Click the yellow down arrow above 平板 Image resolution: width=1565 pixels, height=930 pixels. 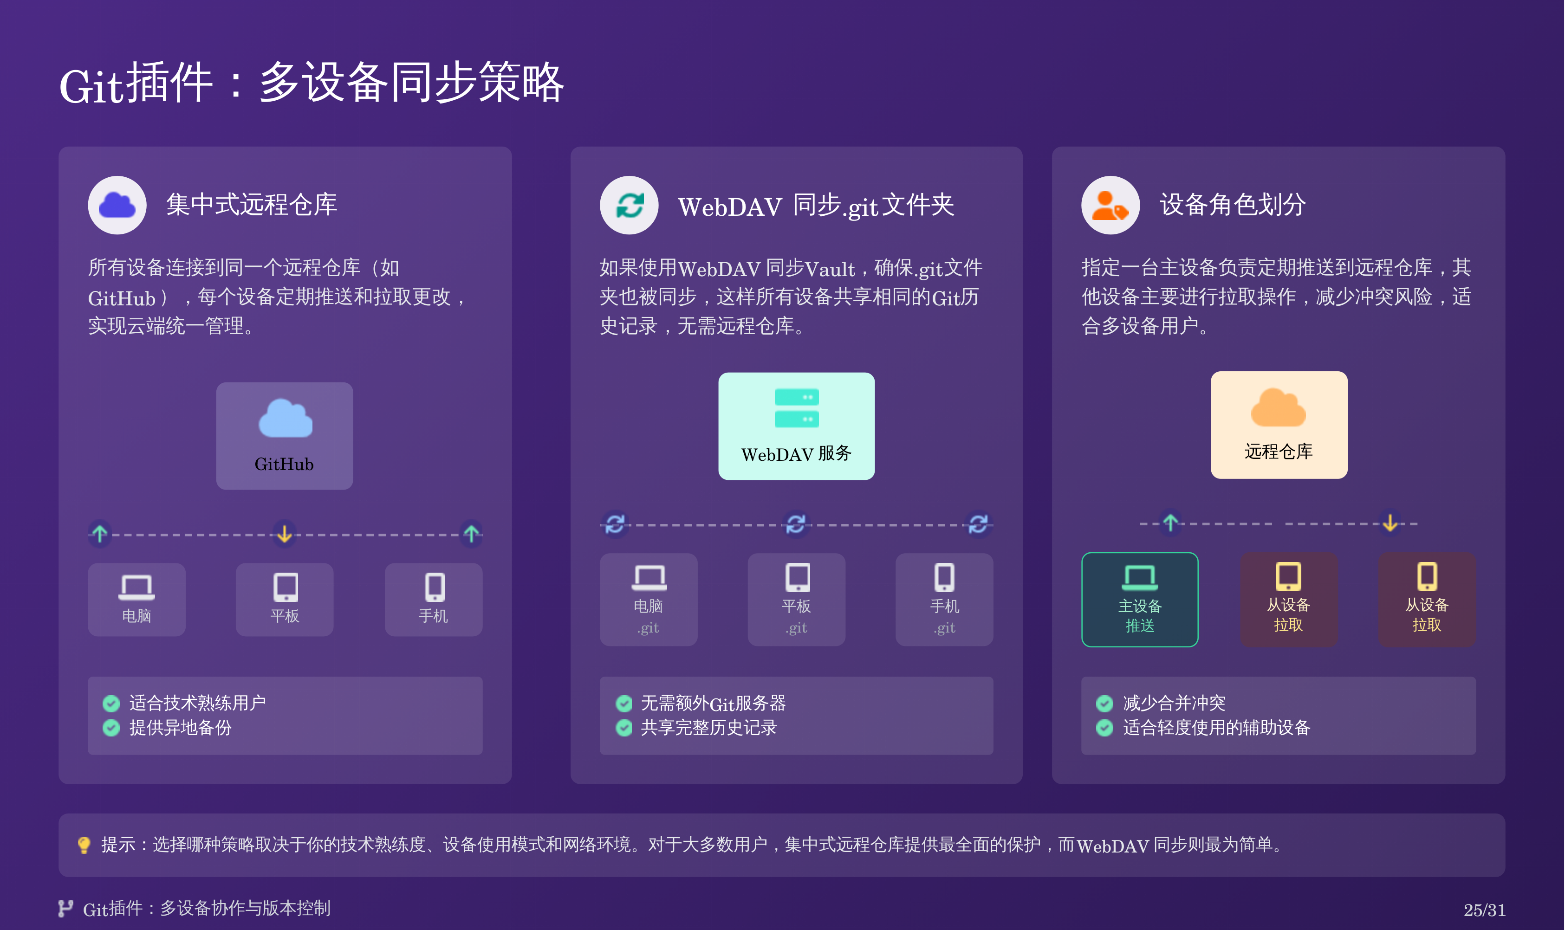pos(285,533)
